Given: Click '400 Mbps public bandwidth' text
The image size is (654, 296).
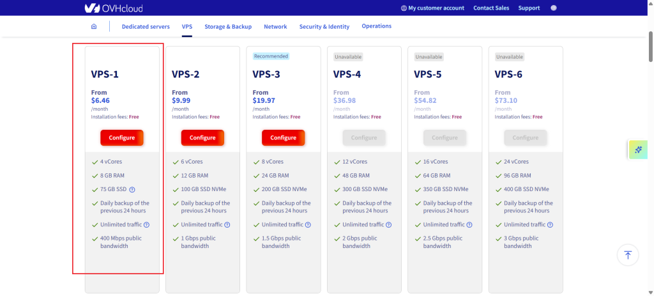Looking at the screenshot, I should pos(121,242).
